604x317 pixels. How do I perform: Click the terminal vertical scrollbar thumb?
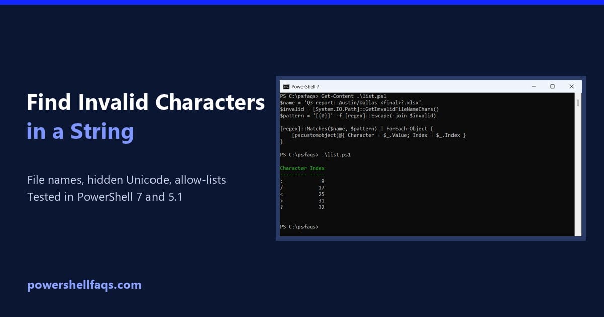[x=578, y=103]
